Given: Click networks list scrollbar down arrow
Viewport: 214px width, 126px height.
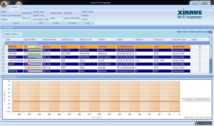Looking at the screenshot, I should (211, 72).
